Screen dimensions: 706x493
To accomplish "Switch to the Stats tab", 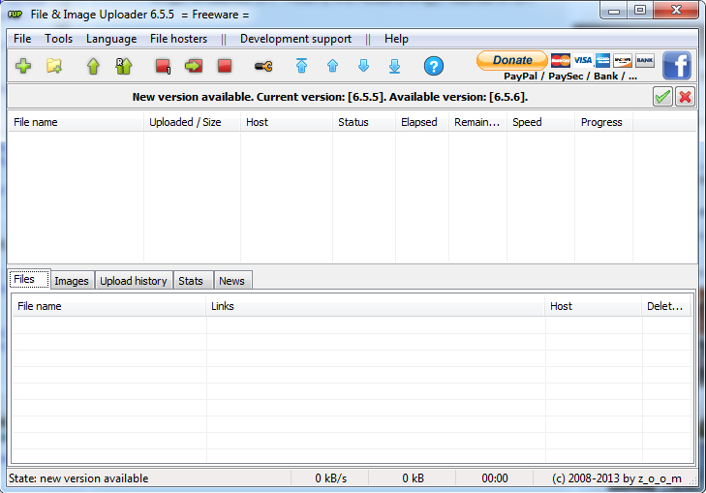I will point(191,281).
